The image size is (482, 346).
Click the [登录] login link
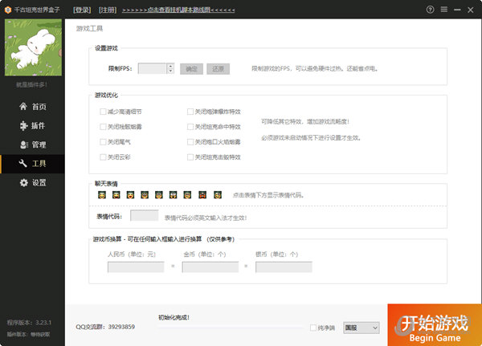(82, 10)
